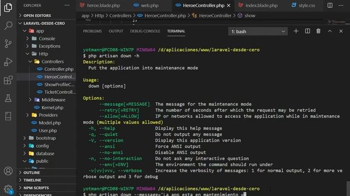The width and height of the screenshot is (350, 196).
Task: Open the Manage settings gear
Action: pyautogui.click(x=8, y=189)
